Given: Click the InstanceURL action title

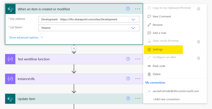Looking at the screenshot, I should tap(26, 79).
